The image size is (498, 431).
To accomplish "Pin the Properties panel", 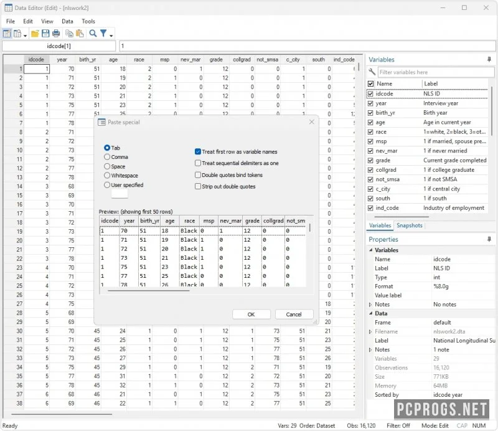I will click(489, 239).
